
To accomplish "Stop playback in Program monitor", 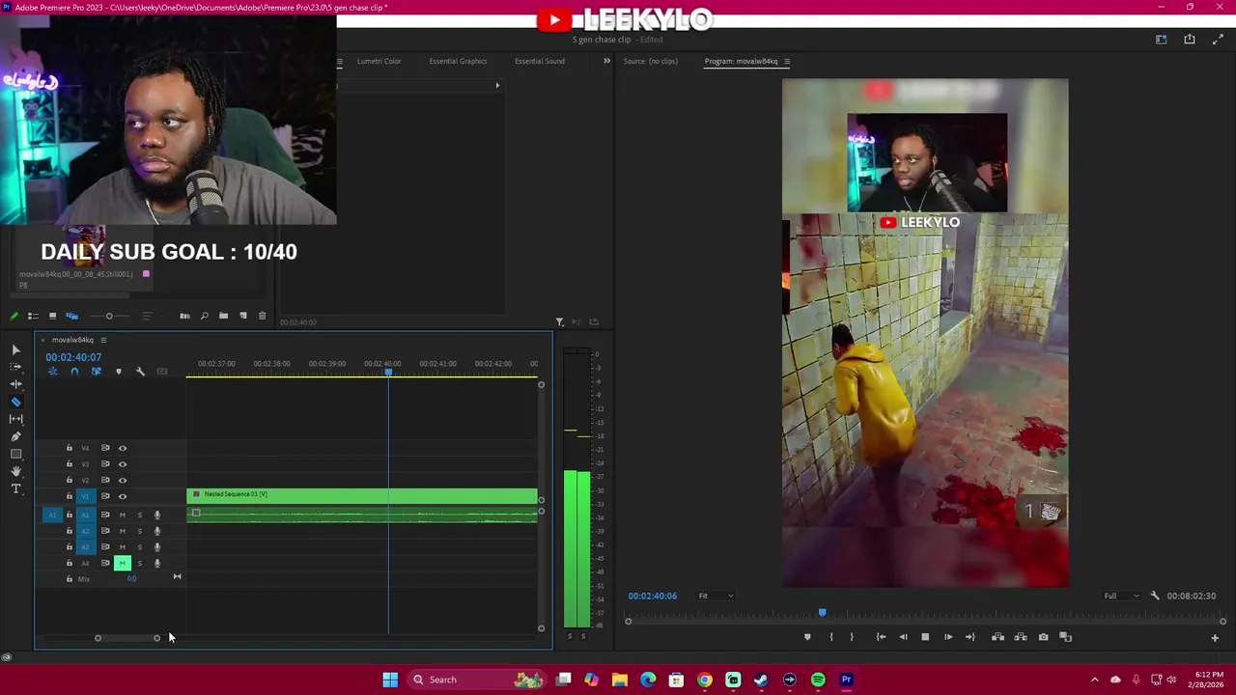I will click(925, 637).
